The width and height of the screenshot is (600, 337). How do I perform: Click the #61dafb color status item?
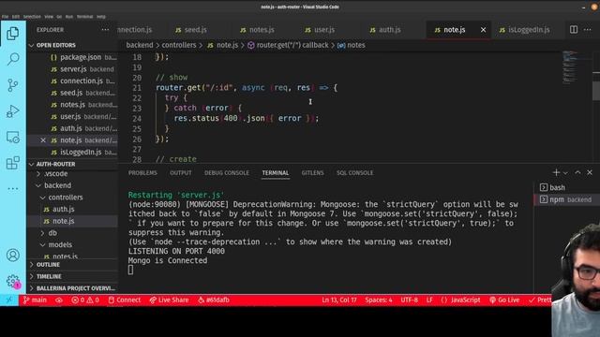(214, 300)
